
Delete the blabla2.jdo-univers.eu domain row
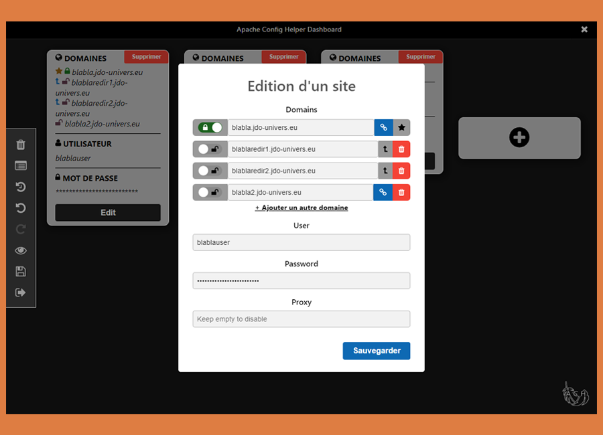(401, 193)
